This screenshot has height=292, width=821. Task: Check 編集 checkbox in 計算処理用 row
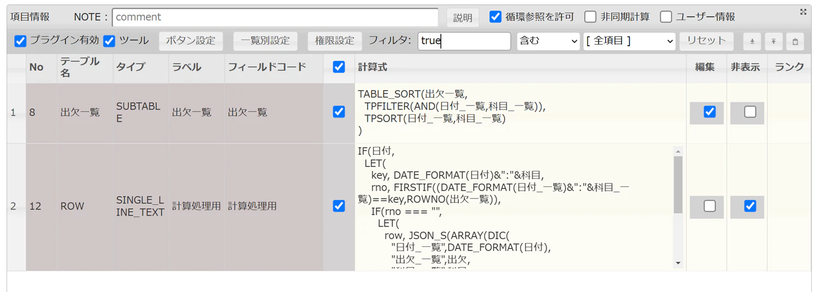(x=709, y=206)
